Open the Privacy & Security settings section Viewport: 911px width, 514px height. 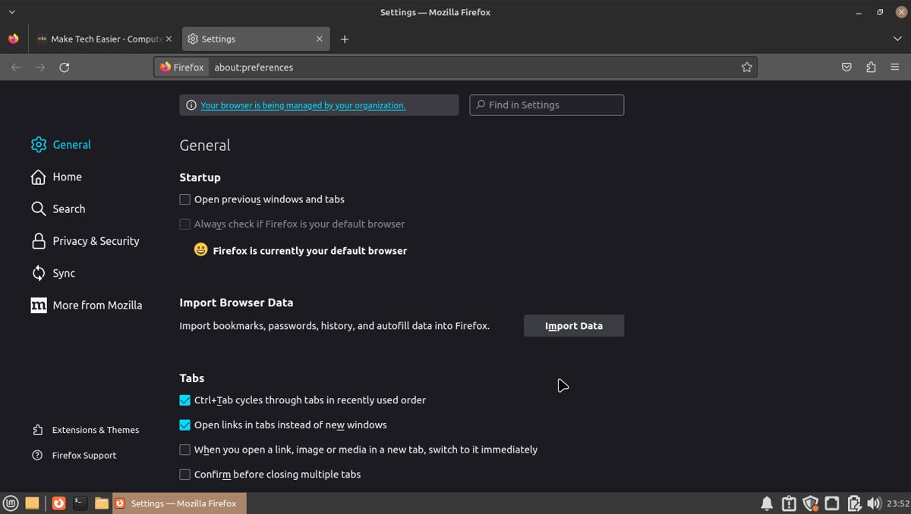[96, 240]
